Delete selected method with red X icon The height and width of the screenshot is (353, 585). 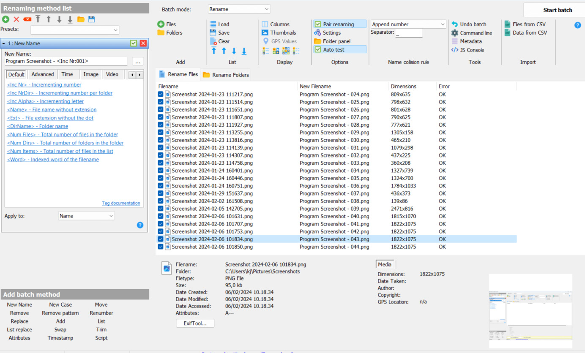(16, 19)
